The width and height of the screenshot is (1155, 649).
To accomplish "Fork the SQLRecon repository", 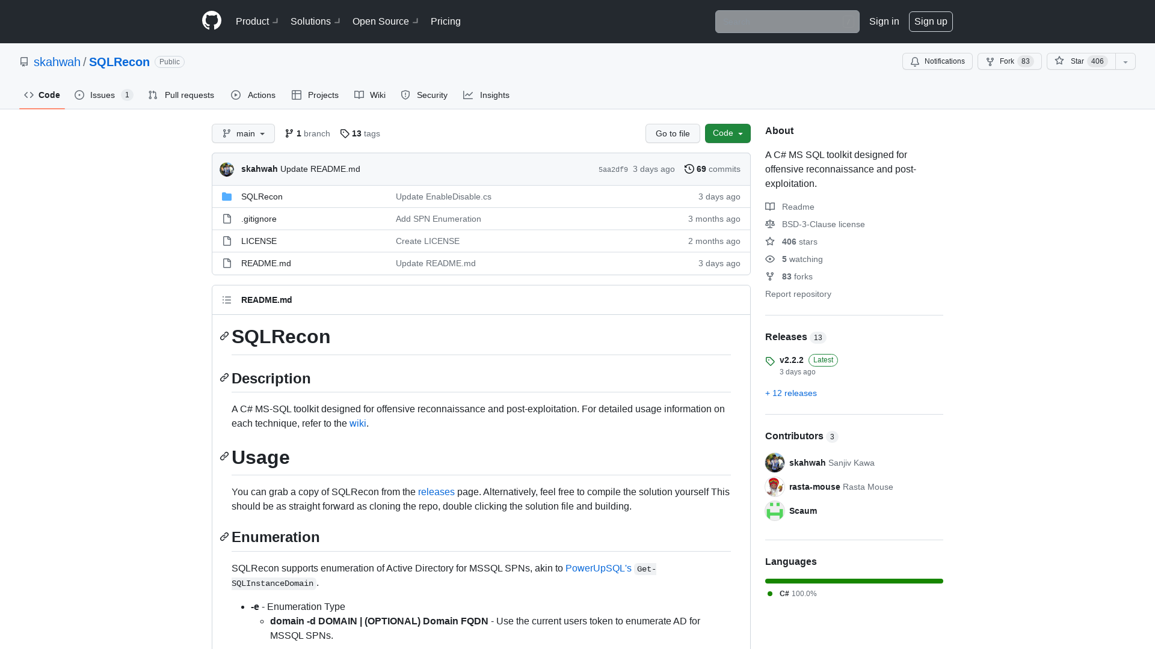I will [1009, 61].
